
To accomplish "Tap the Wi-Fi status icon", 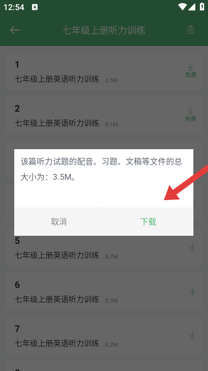I will click(x=182, y=7).
